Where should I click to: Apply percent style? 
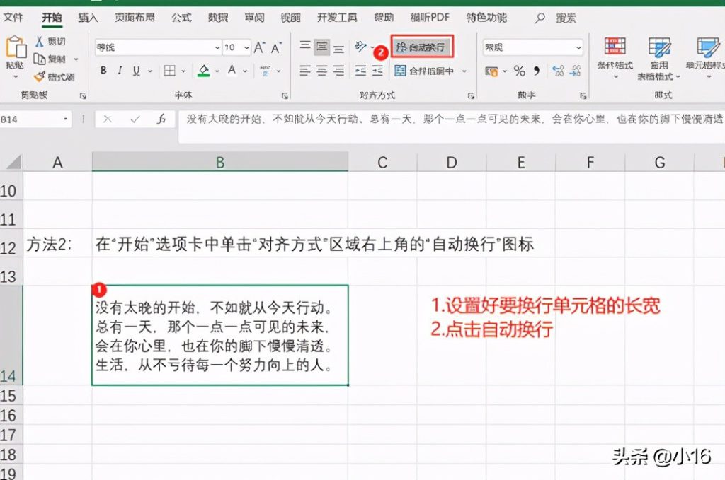coord(519,71)
